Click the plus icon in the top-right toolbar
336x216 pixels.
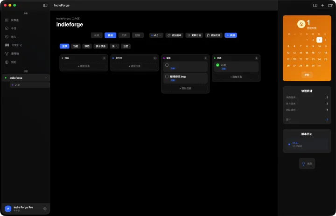pos(322,5)
